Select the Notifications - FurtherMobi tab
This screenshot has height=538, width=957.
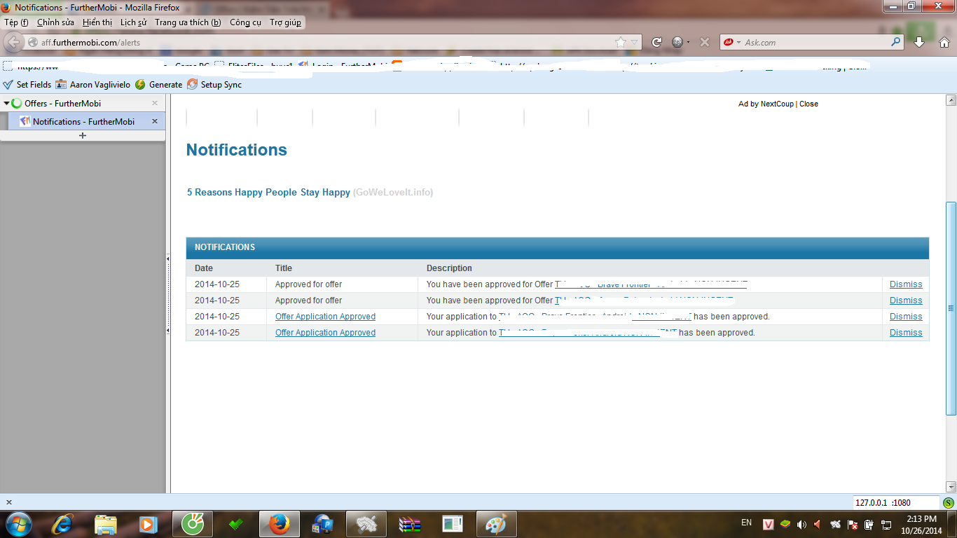(x=87, y=121)
